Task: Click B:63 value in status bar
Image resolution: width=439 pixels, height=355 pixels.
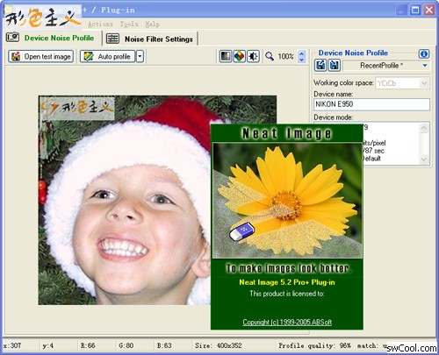Action: (x=164, y=345)
